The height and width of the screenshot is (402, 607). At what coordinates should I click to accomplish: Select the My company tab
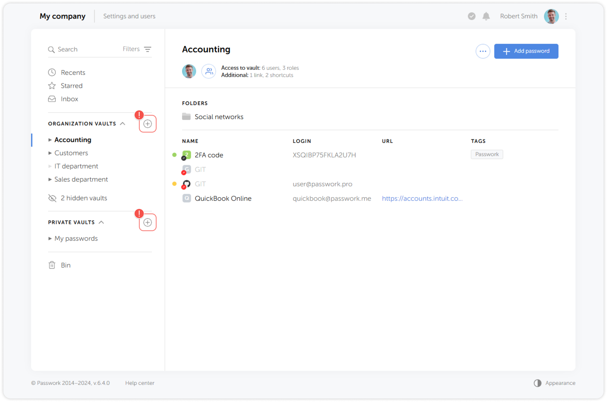62,16
